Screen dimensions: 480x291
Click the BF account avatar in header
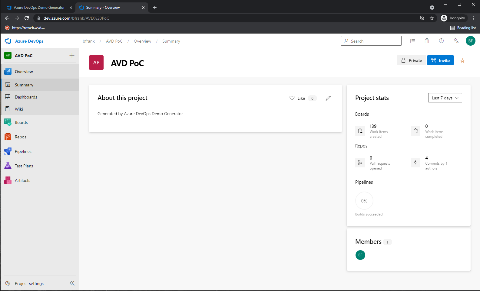click(x=471, y=41)
